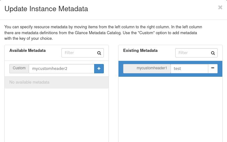Click the Custom label addon

tap(19, 69)
